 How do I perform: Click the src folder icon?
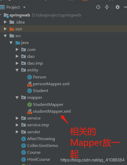click(x=12, y=36)
